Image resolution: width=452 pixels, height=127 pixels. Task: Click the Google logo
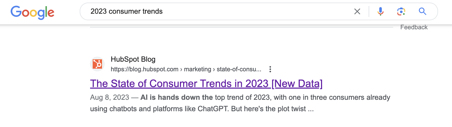pyautogui.click(x=32, y=12)
